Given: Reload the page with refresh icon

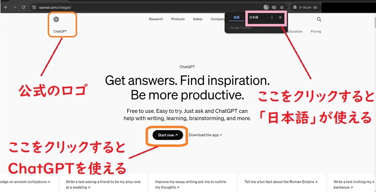Looking at the screenshot, I should 24,7.
